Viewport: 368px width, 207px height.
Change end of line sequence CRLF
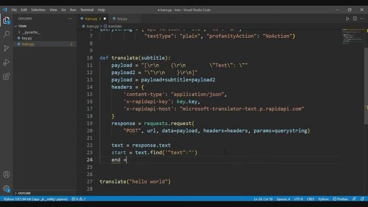pos(310,199)
